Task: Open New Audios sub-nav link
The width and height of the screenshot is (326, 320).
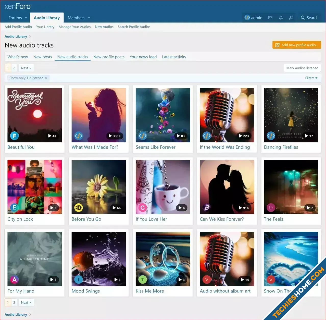Action: [104, 27]
